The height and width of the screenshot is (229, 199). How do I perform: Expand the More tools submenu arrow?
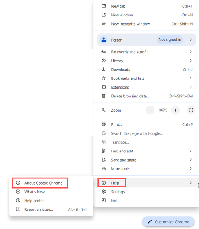pos(191,168)
